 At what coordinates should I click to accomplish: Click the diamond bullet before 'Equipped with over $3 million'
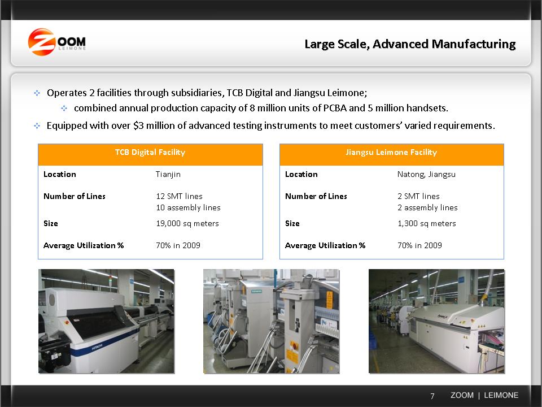[37, 125]
